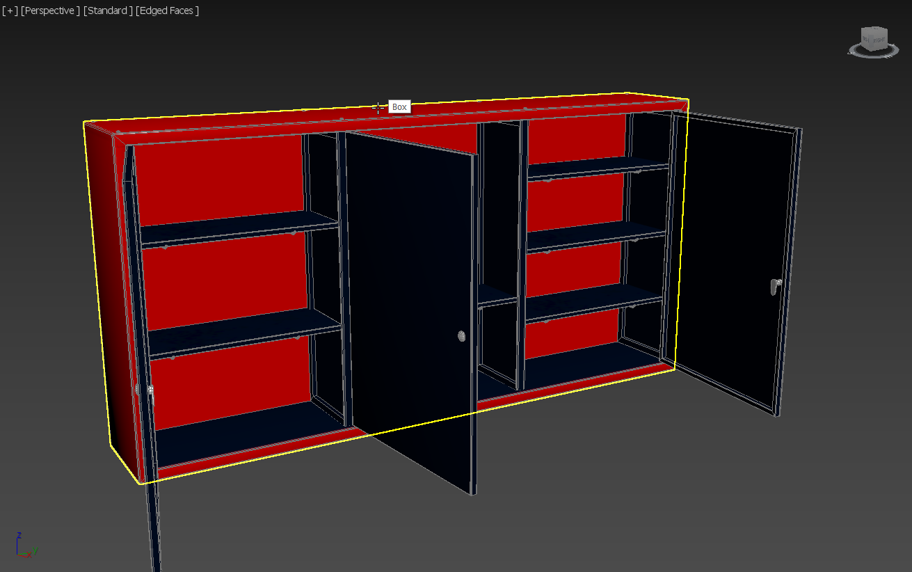The image size is (912, 572).
Task: Open the Perspective point-of-view viewport menu
Action: (x=50, y=10)
